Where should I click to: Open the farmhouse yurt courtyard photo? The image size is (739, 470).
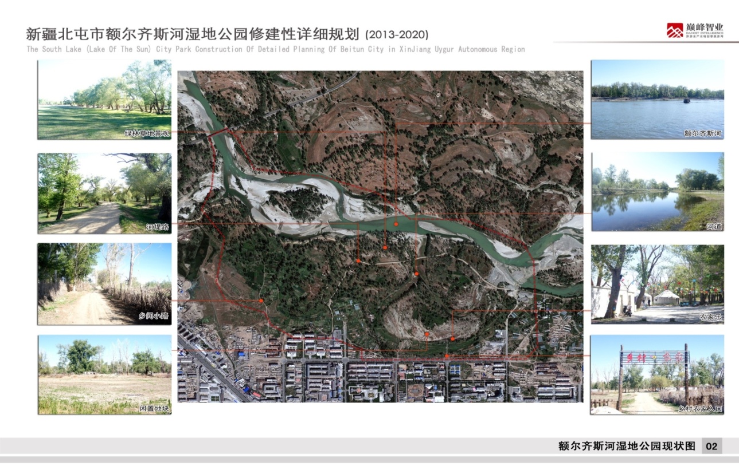pyautogui.click(x=658, y=284)
